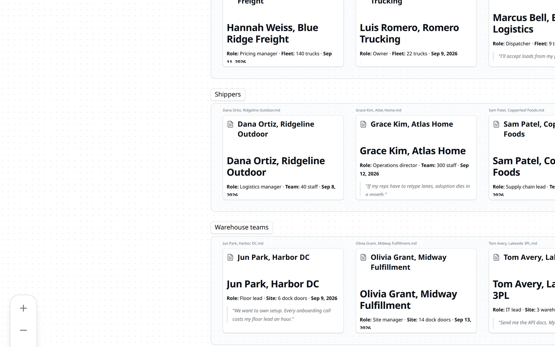Click Dana Ortiz, Ridgeline Outdoor card title
The image size is (555, 347).
click(x=276, y=129)
